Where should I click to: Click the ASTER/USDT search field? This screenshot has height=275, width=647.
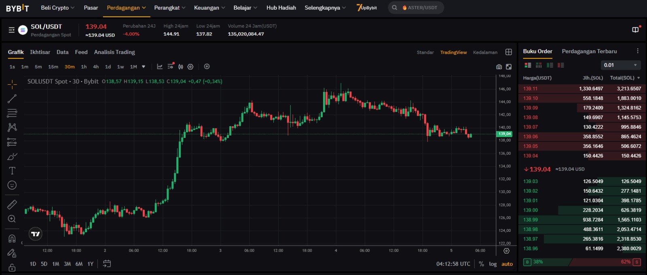[416, 8]
